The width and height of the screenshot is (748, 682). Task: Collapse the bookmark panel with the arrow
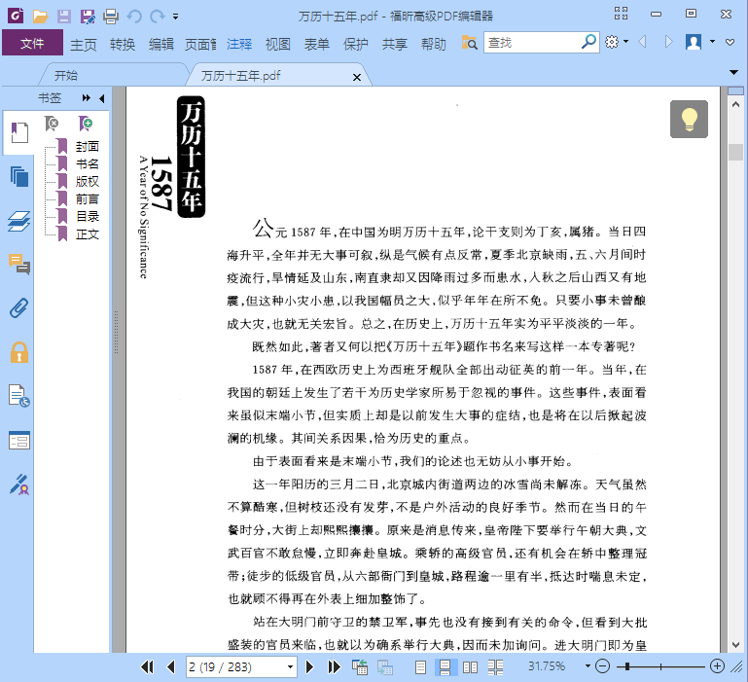[101, 98]
